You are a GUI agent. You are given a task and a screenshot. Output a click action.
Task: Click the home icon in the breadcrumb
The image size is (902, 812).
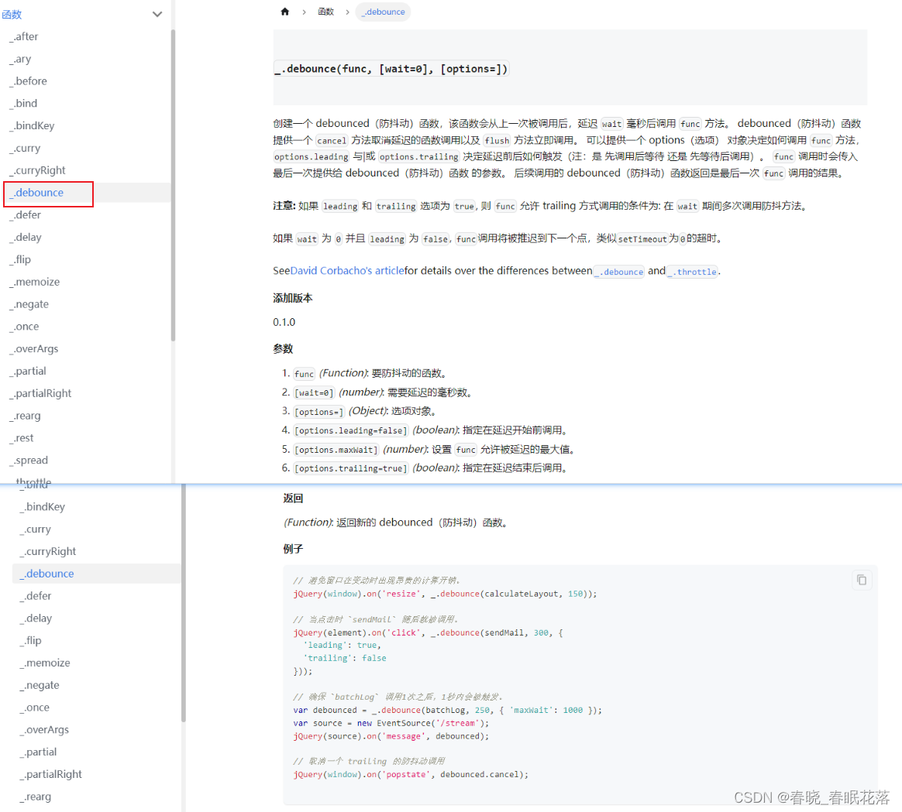click(x=284, y=12)
